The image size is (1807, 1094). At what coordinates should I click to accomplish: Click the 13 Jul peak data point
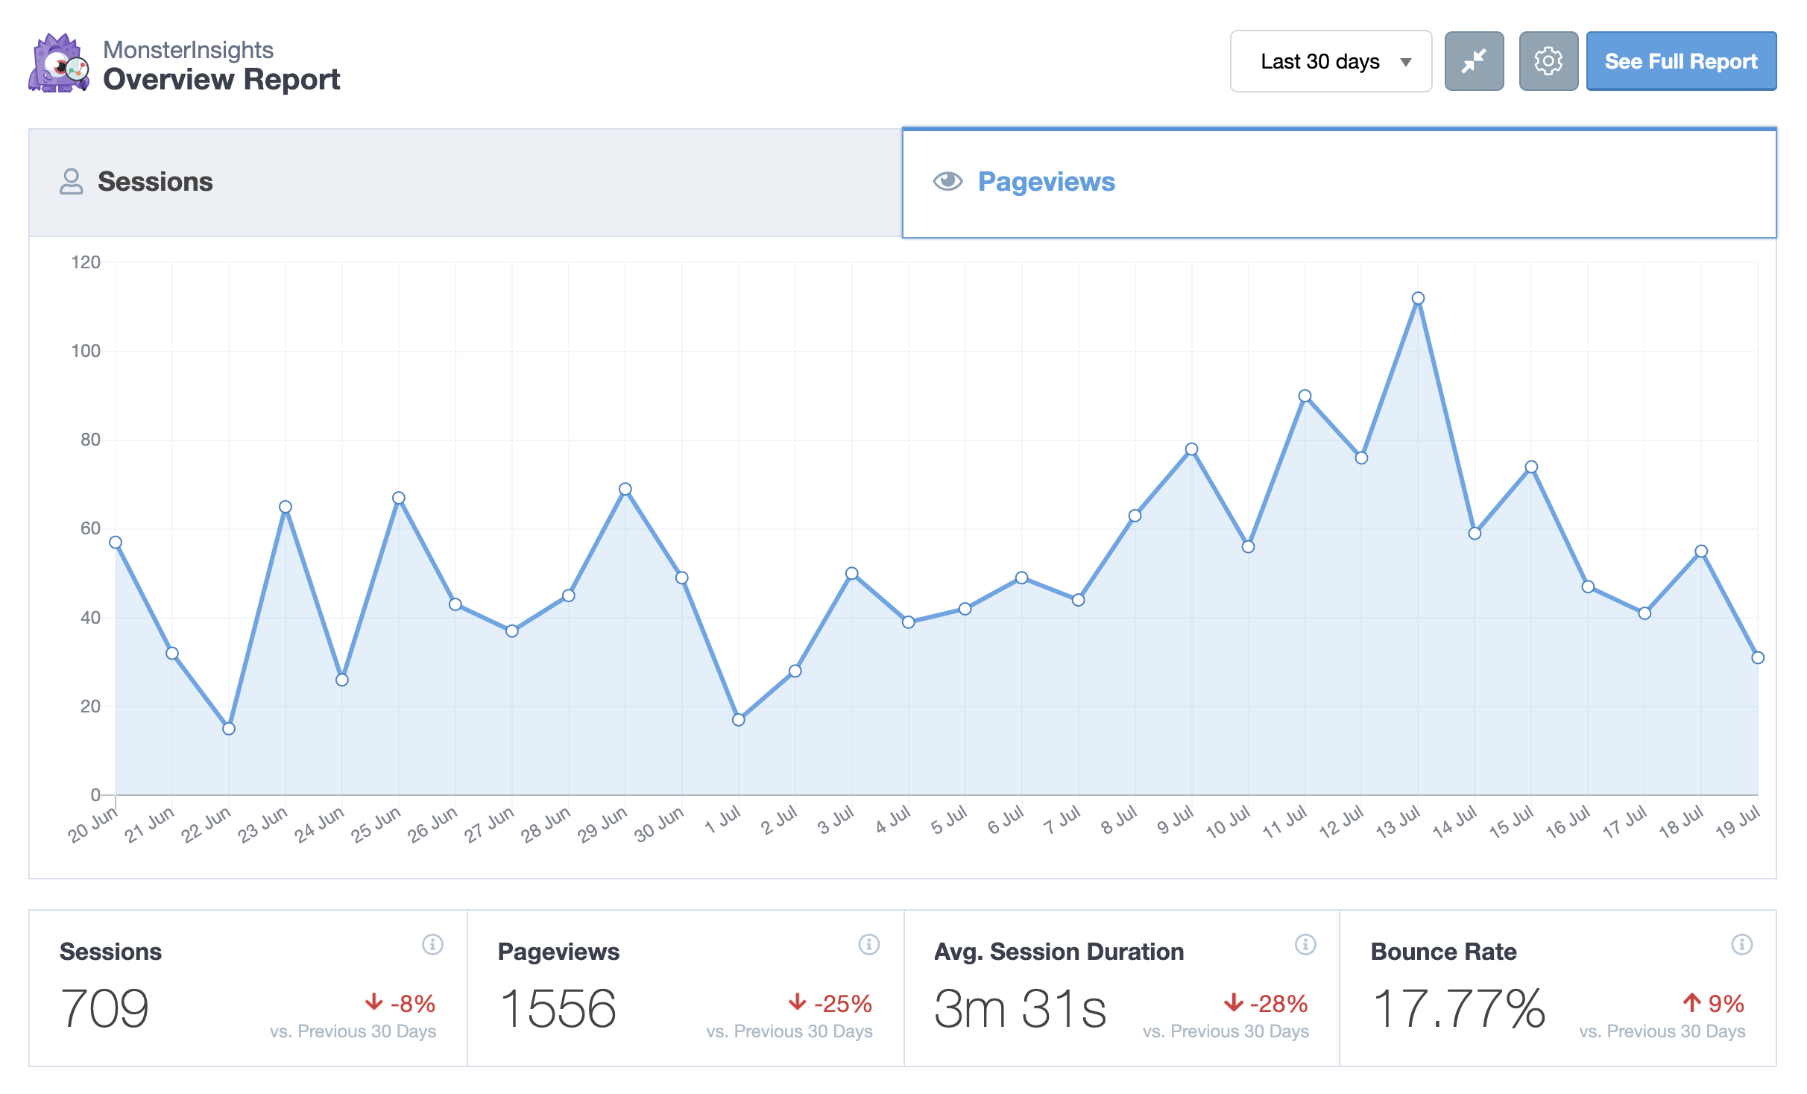pyautogui.click(x=1418, y=298)
